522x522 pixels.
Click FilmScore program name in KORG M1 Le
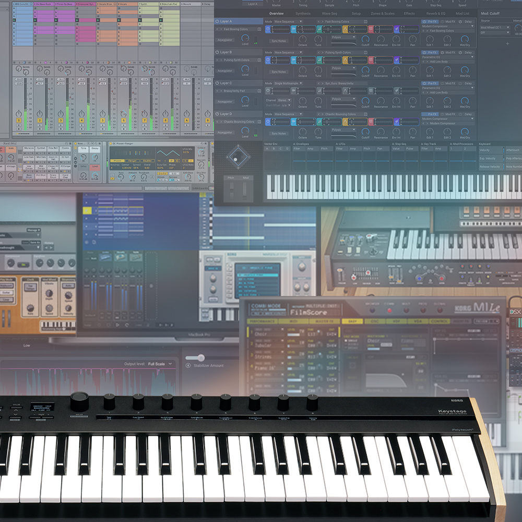point(309,312)
